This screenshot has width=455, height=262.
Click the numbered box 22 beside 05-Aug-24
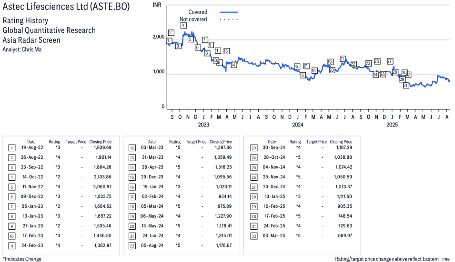(x=132, y=246)
